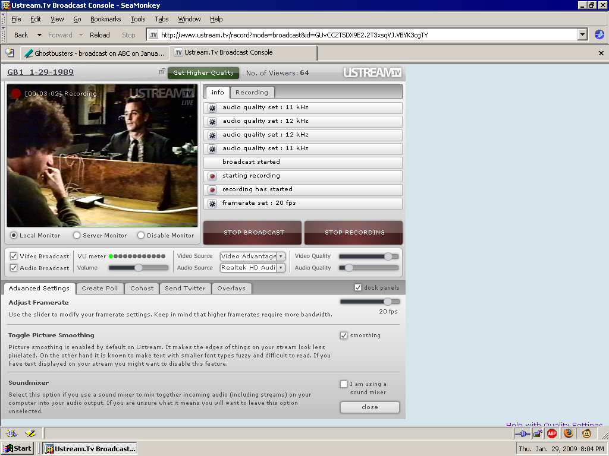The image size is (609, 456).
Task: Click the gear icon beside first 'audio quality set : 11 kHz'
Action: coord(212,108)
